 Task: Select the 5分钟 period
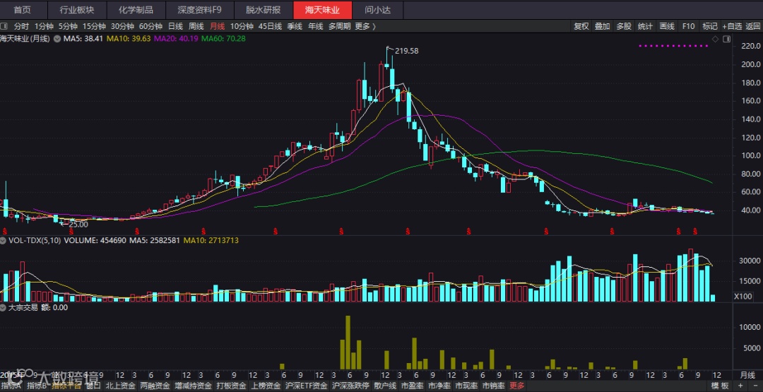[68, 26]
